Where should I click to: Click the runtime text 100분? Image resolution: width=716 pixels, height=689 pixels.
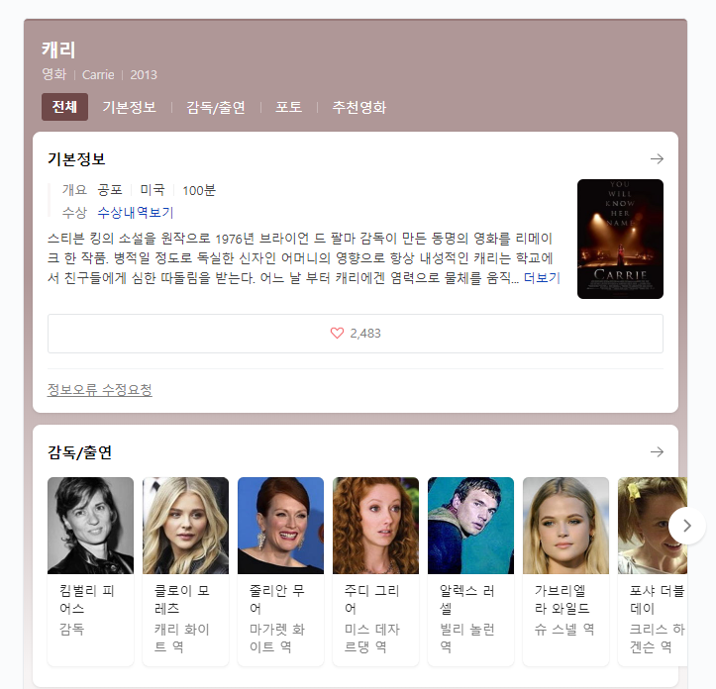point(199,190)
